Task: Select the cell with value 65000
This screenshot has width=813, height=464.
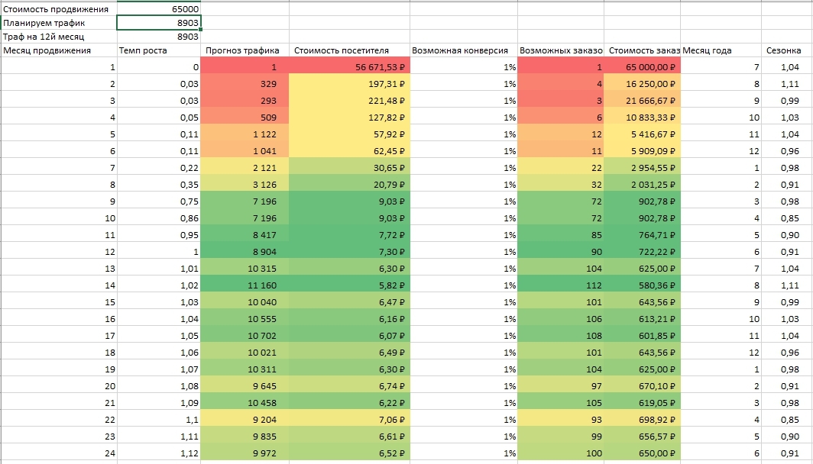Action: point(159,9)
